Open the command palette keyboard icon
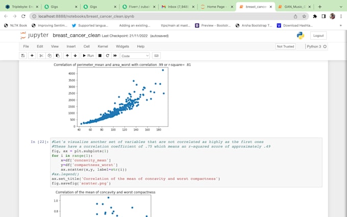This screenshot has width=347, height=217. pyautogui.click(x=156, y=56)
